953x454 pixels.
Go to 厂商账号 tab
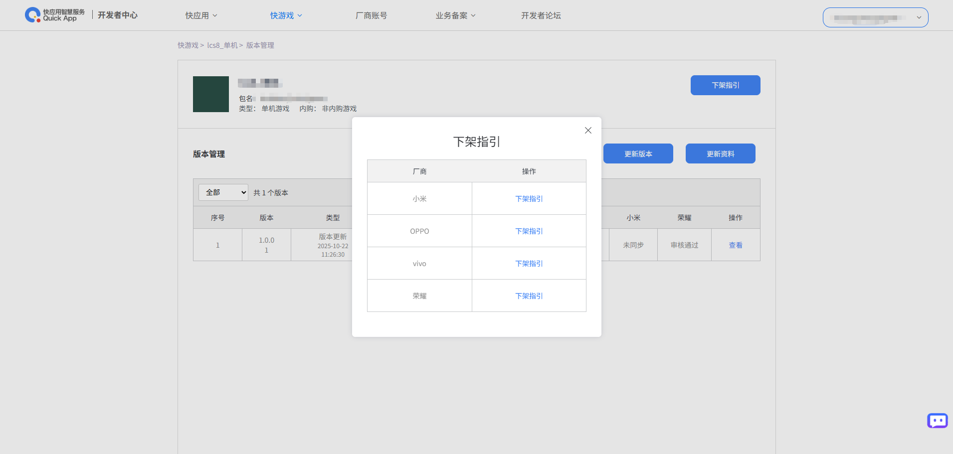(x=371, y=15)
